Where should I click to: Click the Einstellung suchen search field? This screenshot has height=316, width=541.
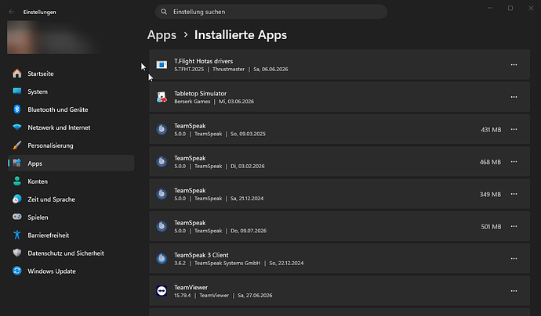click(x=270, y=12)
